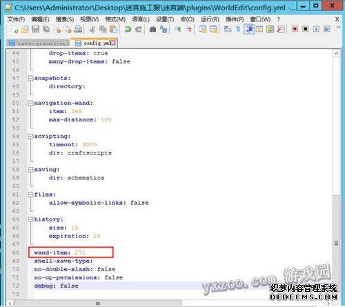This screenshot has width=345, height=307.
Task: Click the Print toolbar icon
Action: (x=78, y=29)
